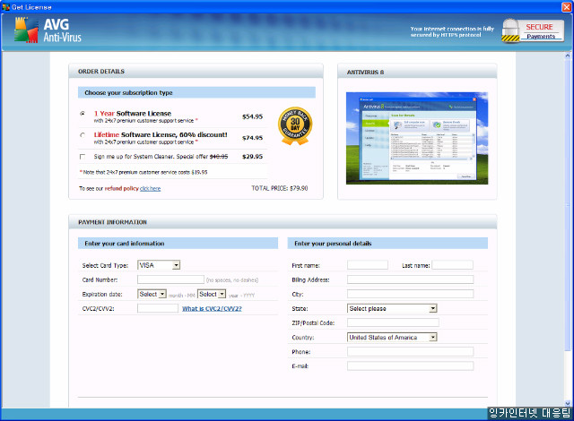This screenshot has height=421, width=574.
Task: Click the scrollbar up arrow
Action: coord(568,56)
